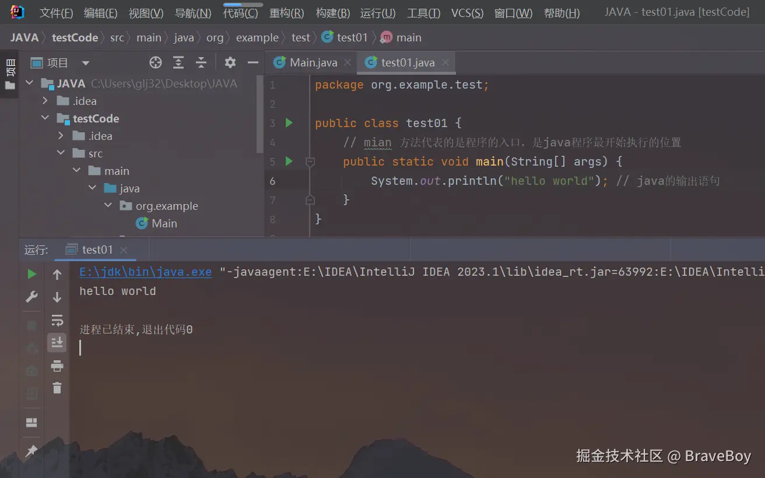The height and width of the screenshot is (478, 765).
Task: Open the 窗口(W) menu
Action: click(513, 13)
